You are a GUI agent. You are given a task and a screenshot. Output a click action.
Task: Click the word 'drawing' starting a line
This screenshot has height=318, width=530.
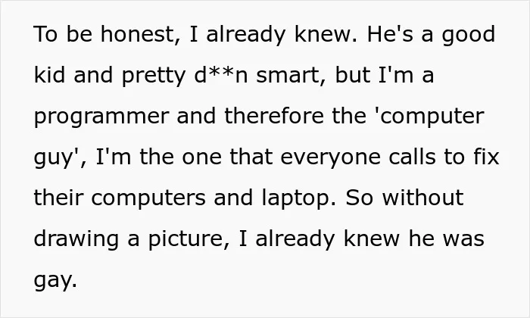(76, 239)
